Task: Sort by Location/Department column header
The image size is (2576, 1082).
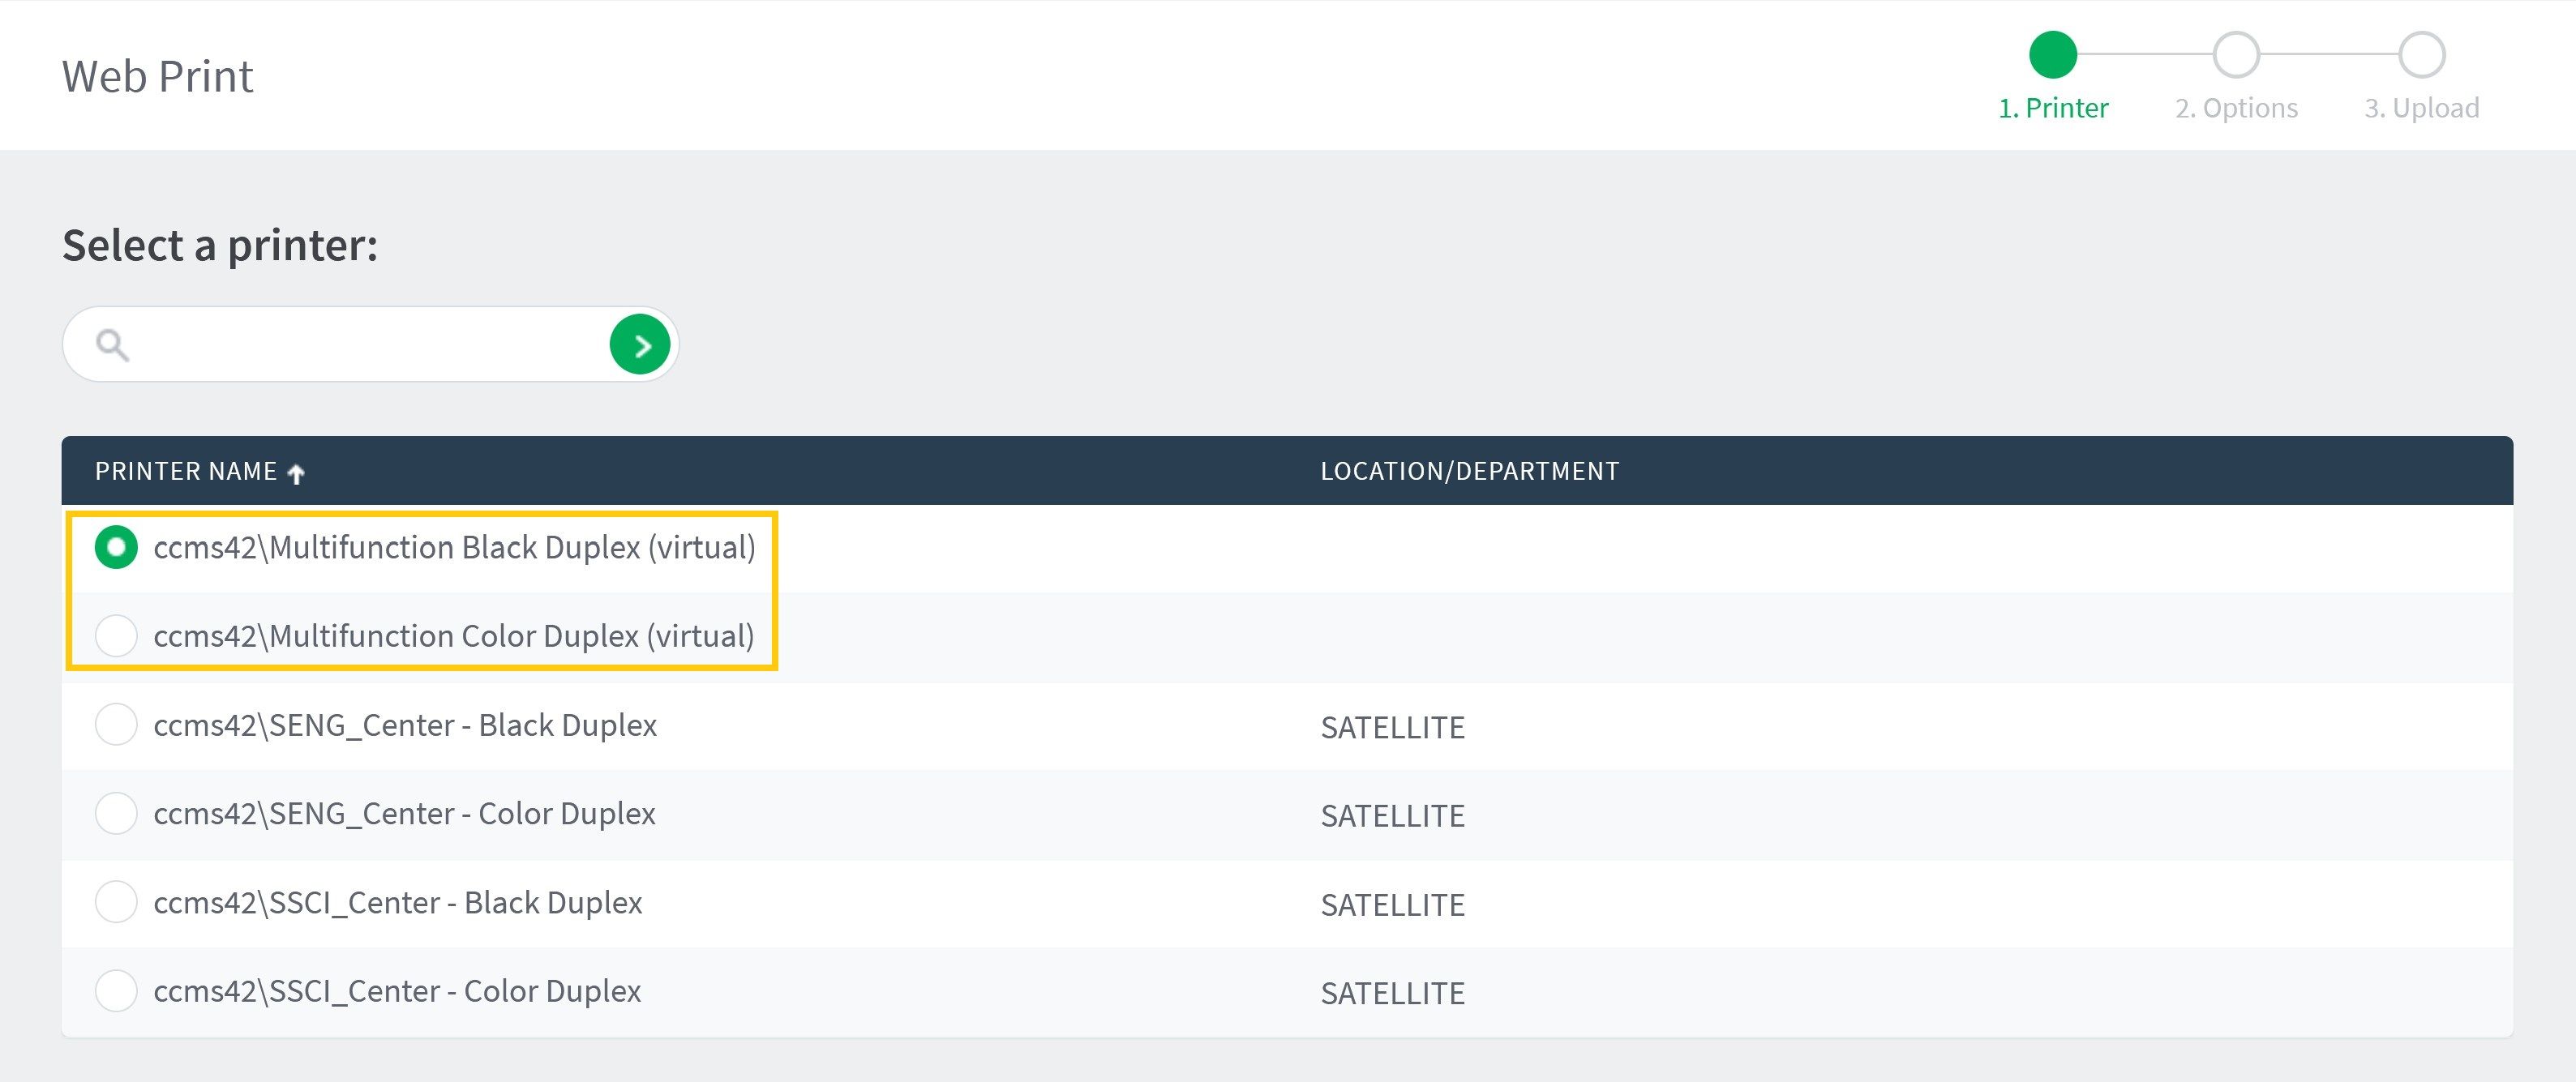Action: coord(1469,471)
